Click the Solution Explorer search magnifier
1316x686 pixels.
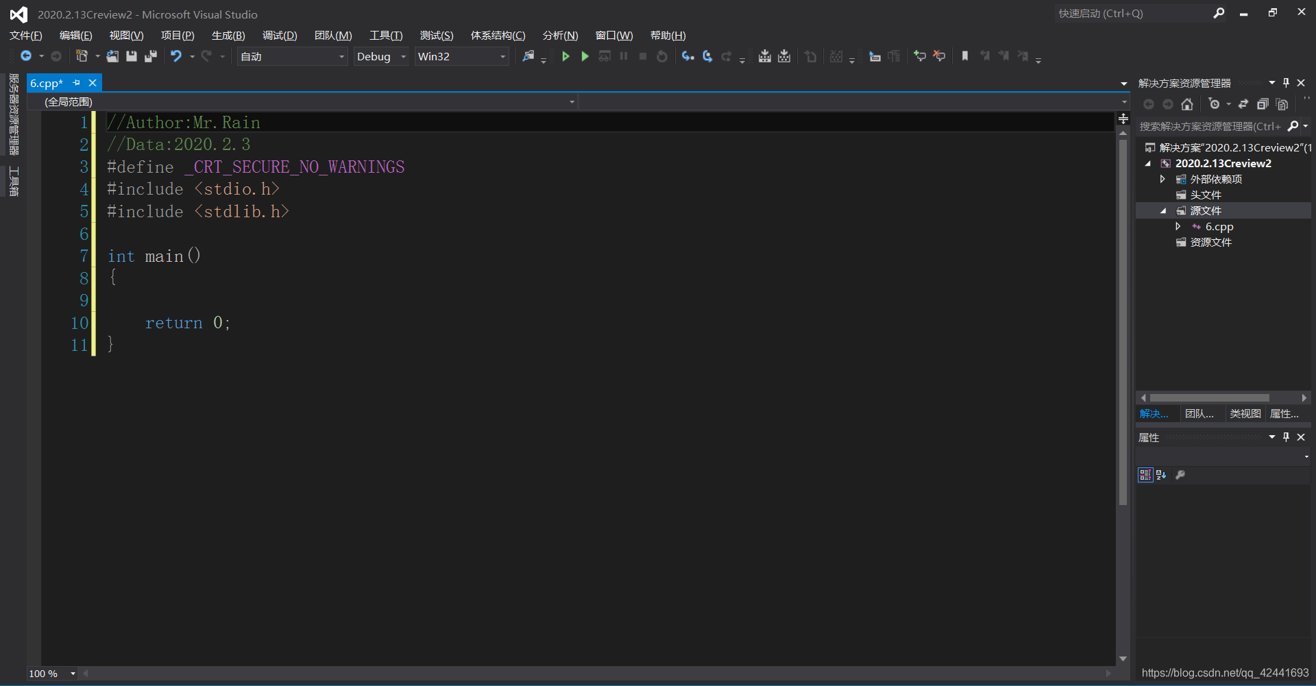[x=1293, y=126]
